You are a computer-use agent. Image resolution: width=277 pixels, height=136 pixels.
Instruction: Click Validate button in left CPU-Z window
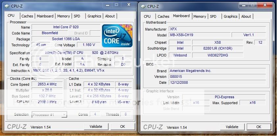tap(96, 126)
